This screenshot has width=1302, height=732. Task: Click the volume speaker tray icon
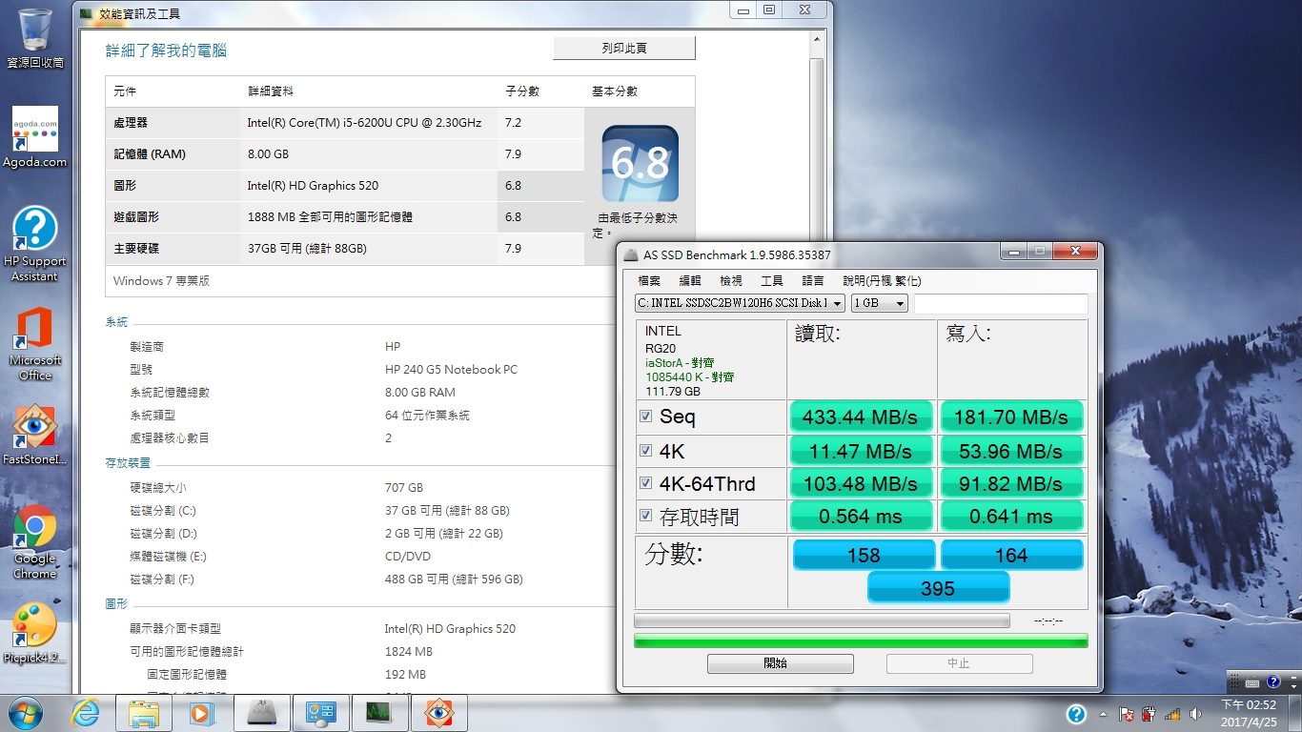pyautogui.click(x=1195, y=714)
